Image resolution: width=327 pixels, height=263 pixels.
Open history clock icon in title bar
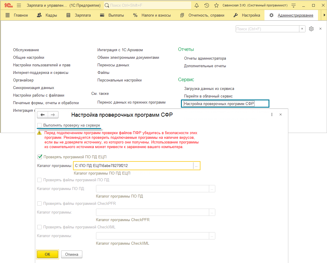pyautogui.click(x=207, y=6)
